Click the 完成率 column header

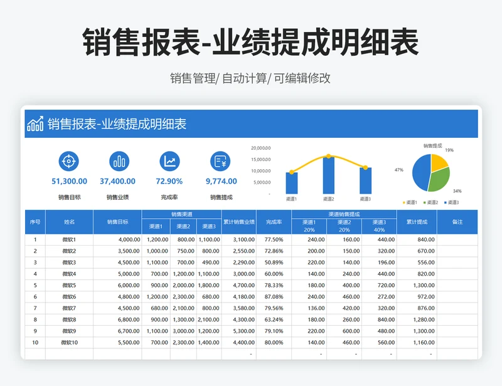(x=274, y=222)
